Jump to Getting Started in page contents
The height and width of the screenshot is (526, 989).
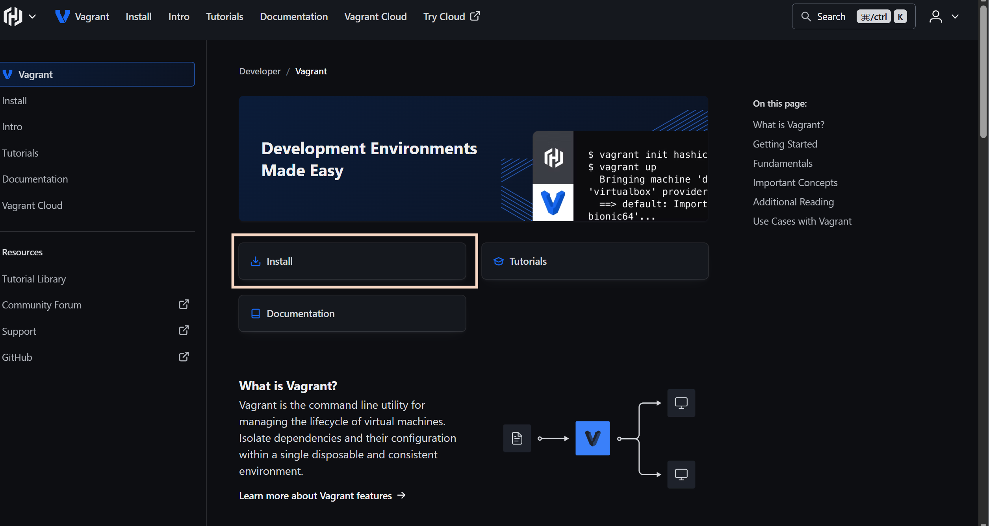pos(785,144)
